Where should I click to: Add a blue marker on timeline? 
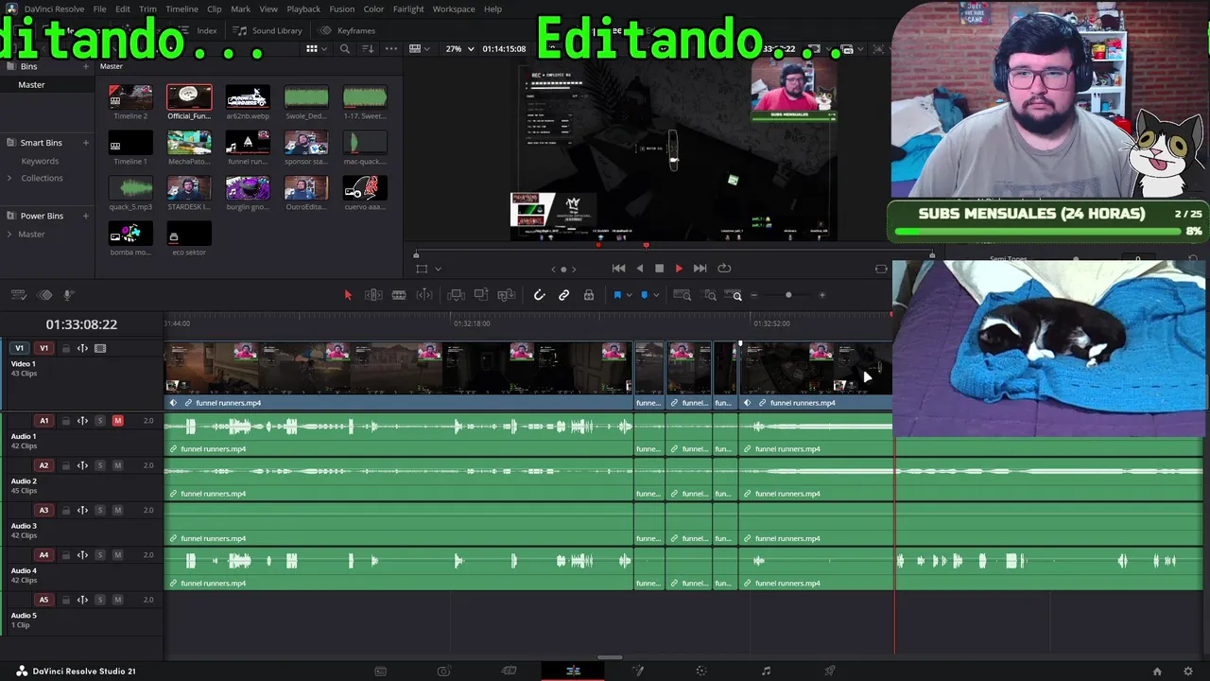coord(645,295)
